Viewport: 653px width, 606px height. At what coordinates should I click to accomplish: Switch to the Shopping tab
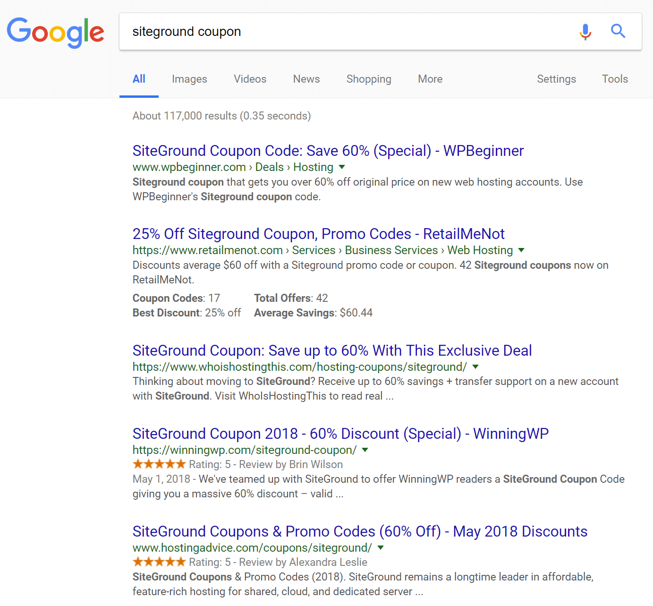click(369, 79)
